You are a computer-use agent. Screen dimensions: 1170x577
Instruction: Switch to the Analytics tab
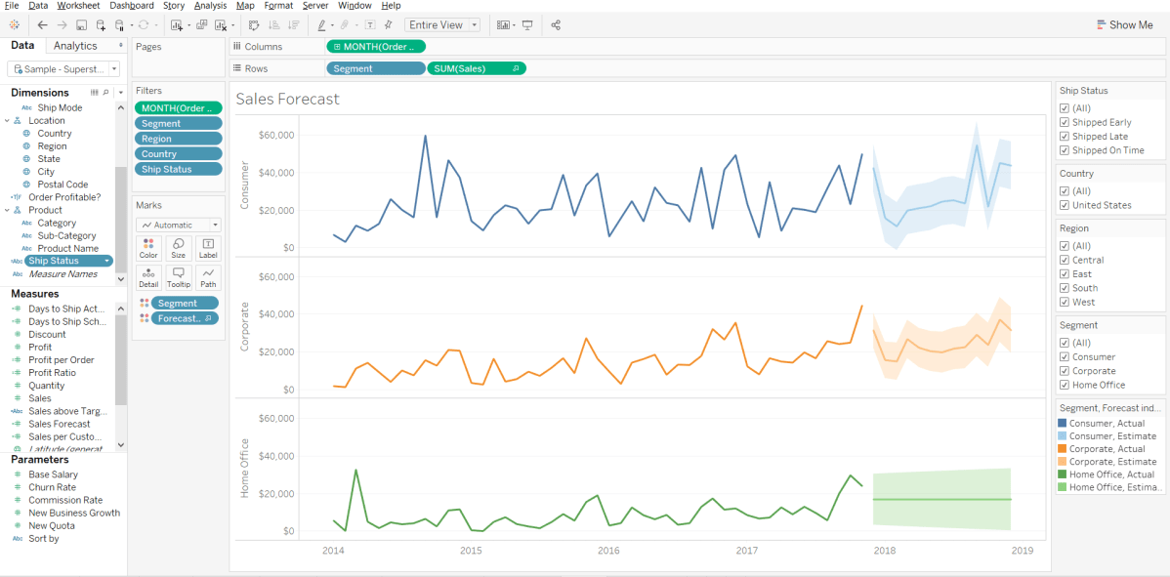coord(75,46)
